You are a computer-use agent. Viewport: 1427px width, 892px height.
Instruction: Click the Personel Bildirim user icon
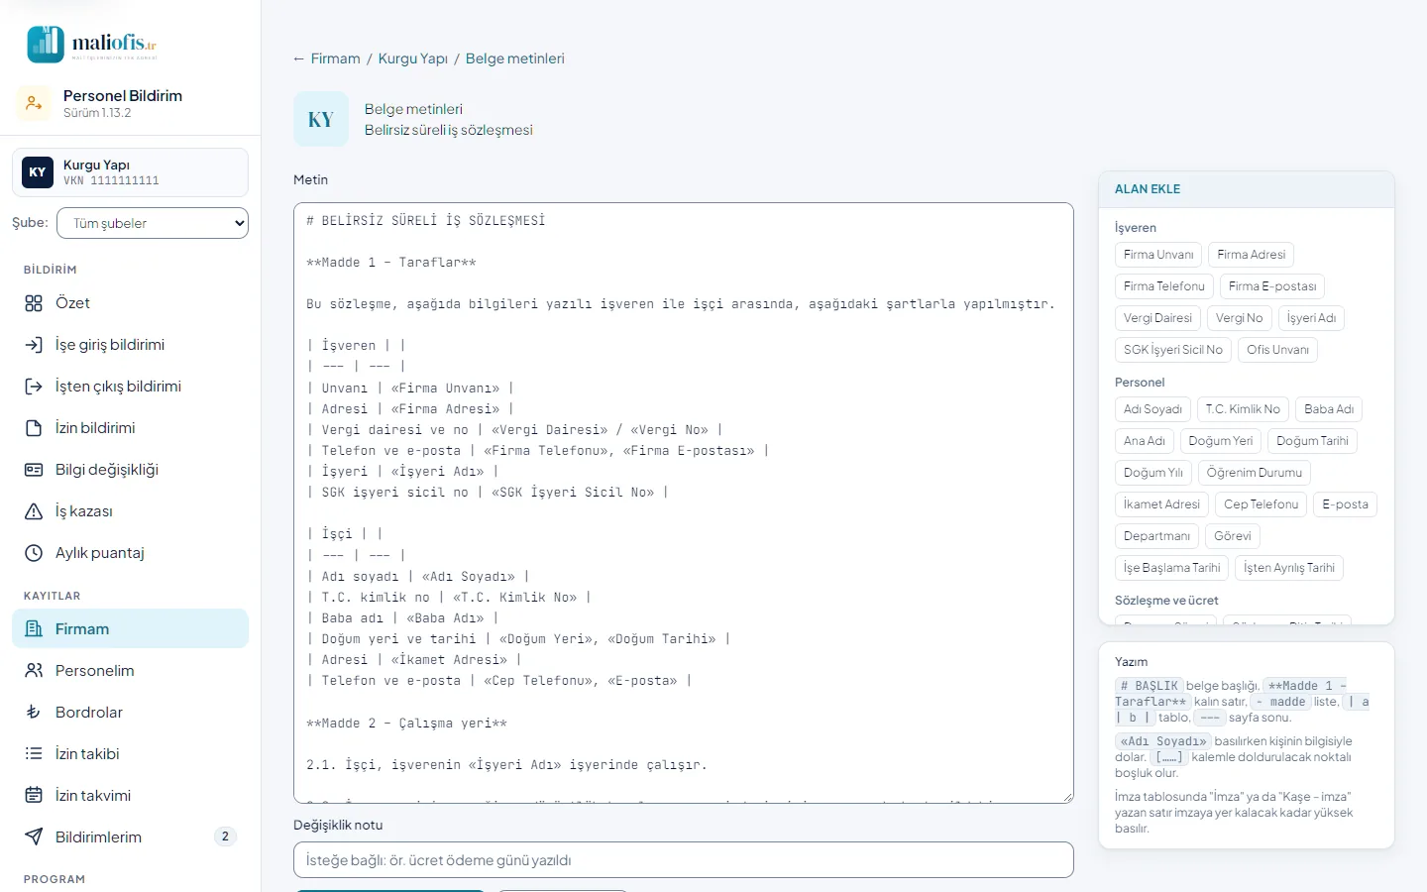[34, 103]
